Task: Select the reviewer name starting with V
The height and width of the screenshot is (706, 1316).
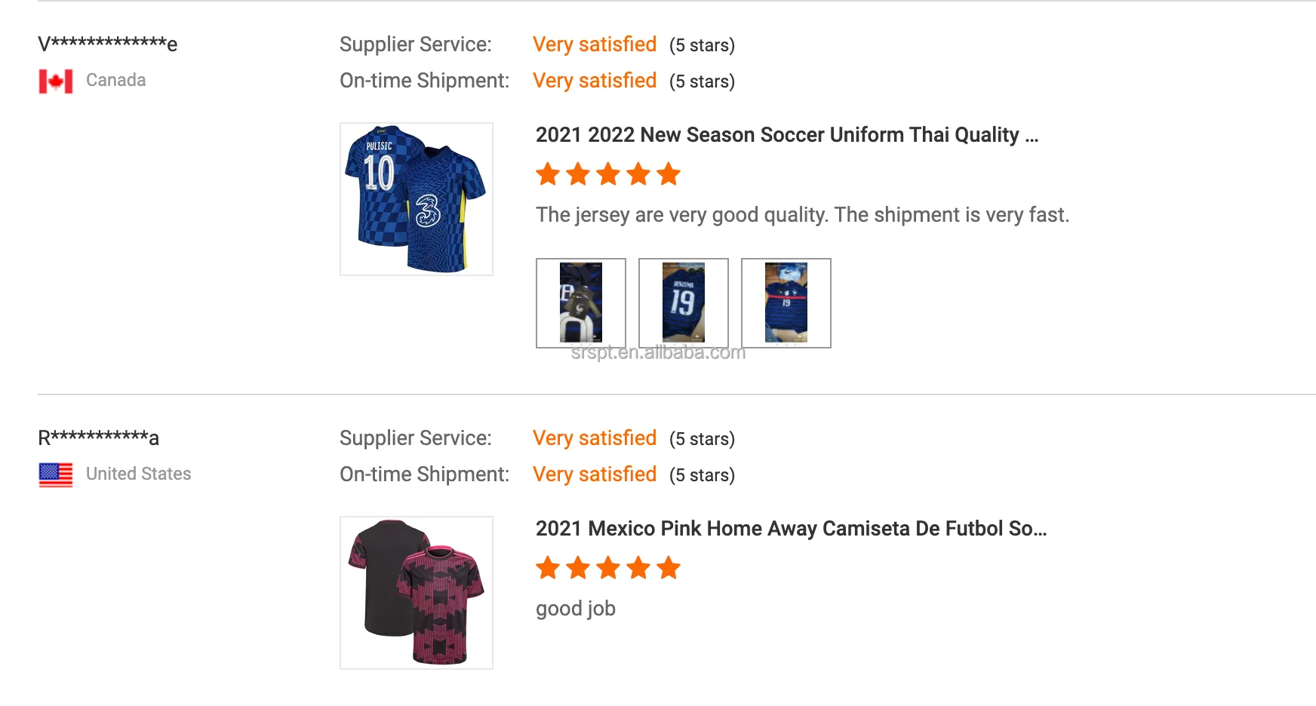Action: point(108,44)
